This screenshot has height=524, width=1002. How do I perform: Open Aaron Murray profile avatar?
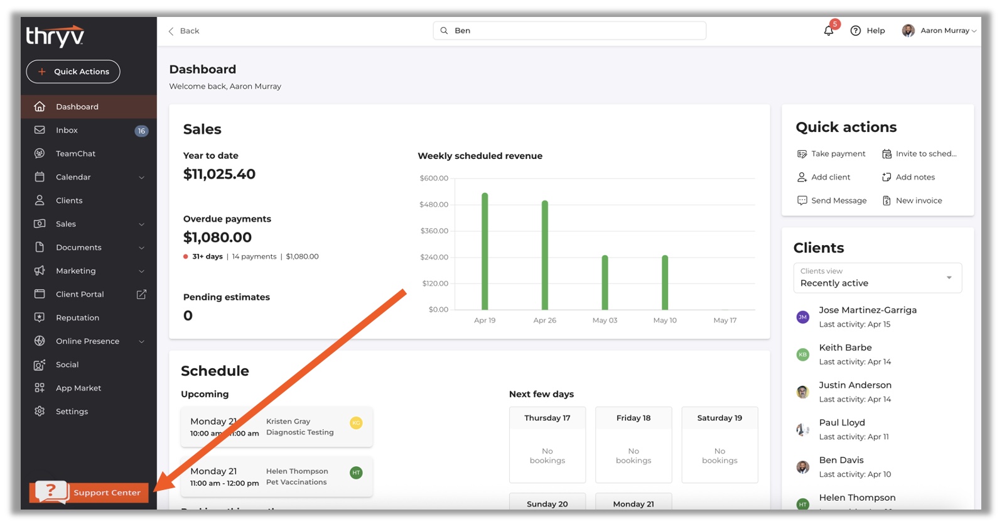908,30
